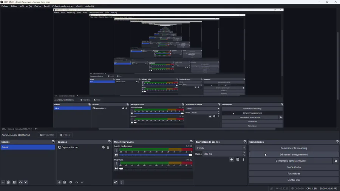
Task: Click Démarrer la caméra virtuelle button
Action: 291,161
